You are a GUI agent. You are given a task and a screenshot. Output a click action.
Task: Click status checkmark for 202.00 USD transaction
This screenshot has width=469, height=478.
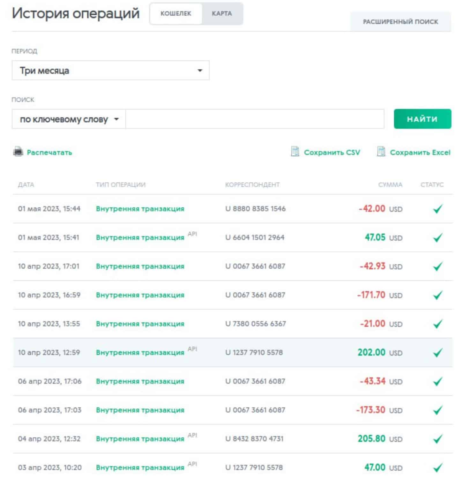pyautogui.click(x=438, y=353)
